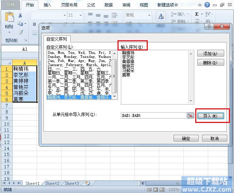Click the Paste clipboard icon
Image resolution: width=234 pixels, height=193 pixels.
point(9,17)
